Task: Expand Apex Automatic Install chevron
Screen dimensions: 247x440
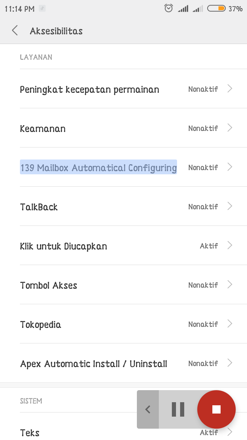Action: click(230, 363)
